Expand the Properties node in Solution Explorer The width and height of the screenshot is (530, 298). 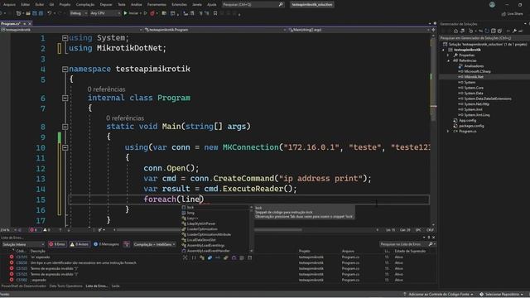[449, 55]
